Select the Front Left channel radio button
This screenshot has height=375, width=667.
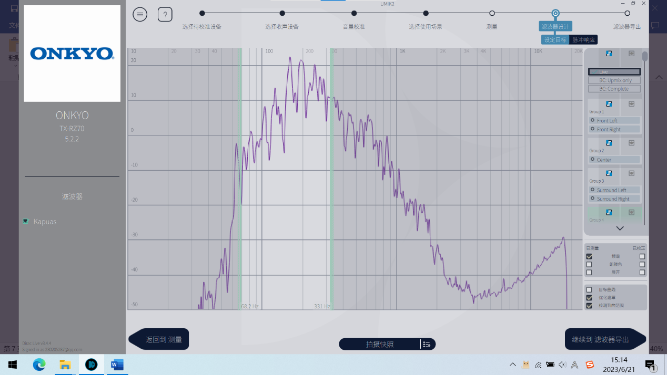(x=592, y=121)
